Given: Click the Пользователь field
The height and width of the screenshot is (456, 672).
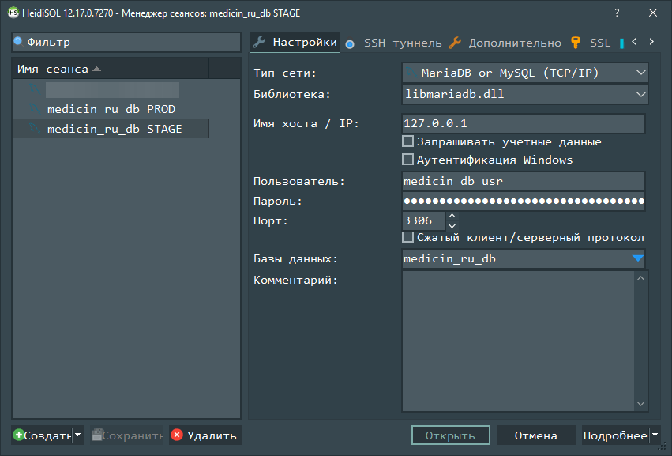Looking at the screenshot, I should 524,181.
